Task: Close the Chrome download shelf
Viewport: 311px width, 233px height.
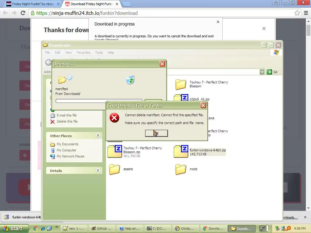Action: (305, 217)
